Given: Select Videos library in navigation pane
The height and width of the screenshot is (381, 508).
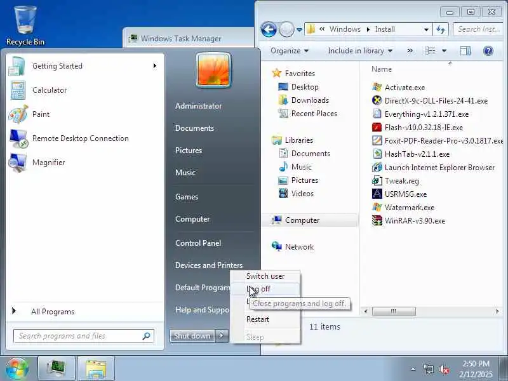Looking at the screenshot, I should click(x=296, y=194).
